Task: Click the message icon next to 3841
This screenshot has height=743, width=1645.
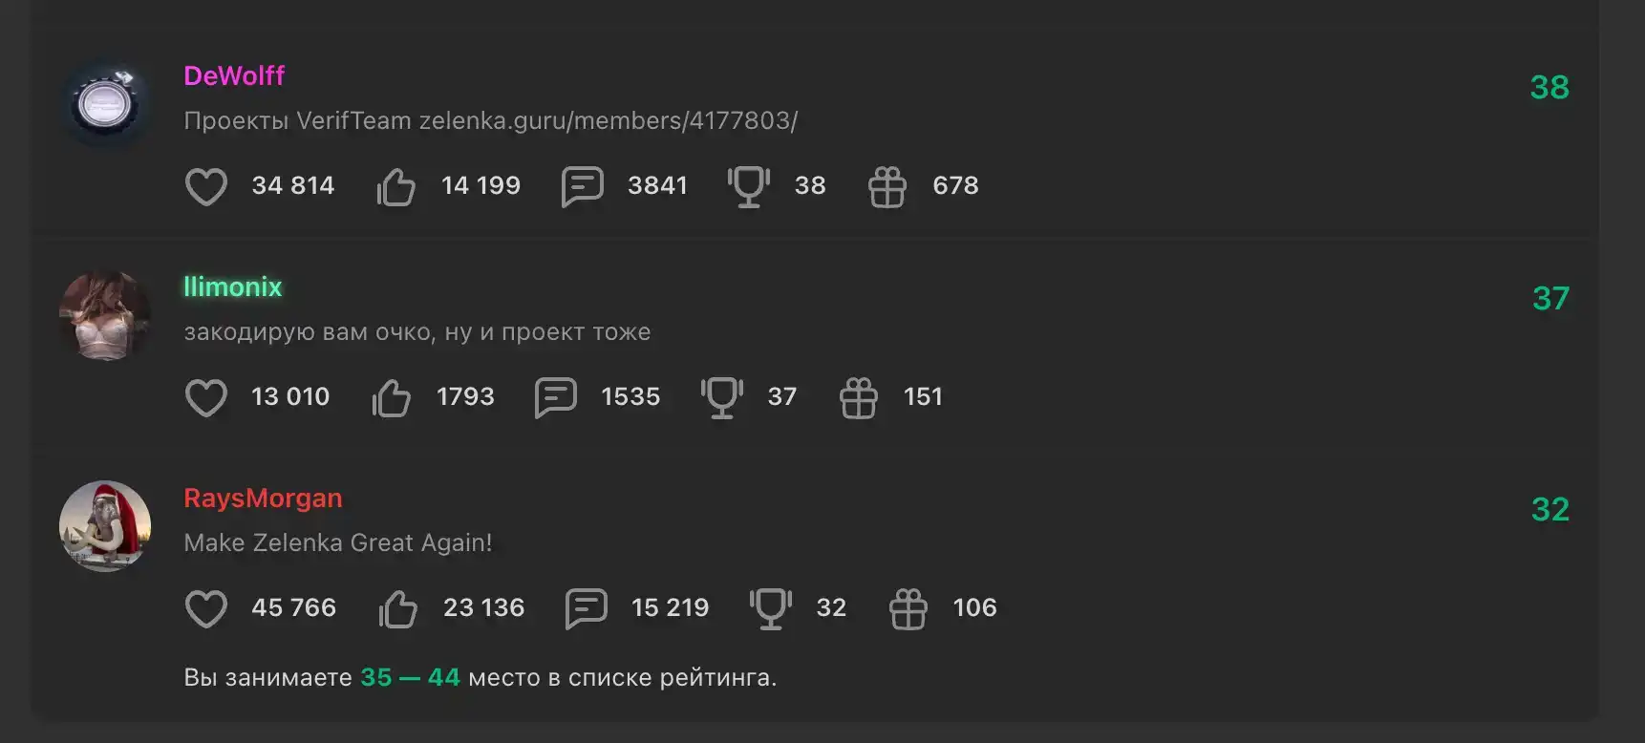Action: (582, 186)
